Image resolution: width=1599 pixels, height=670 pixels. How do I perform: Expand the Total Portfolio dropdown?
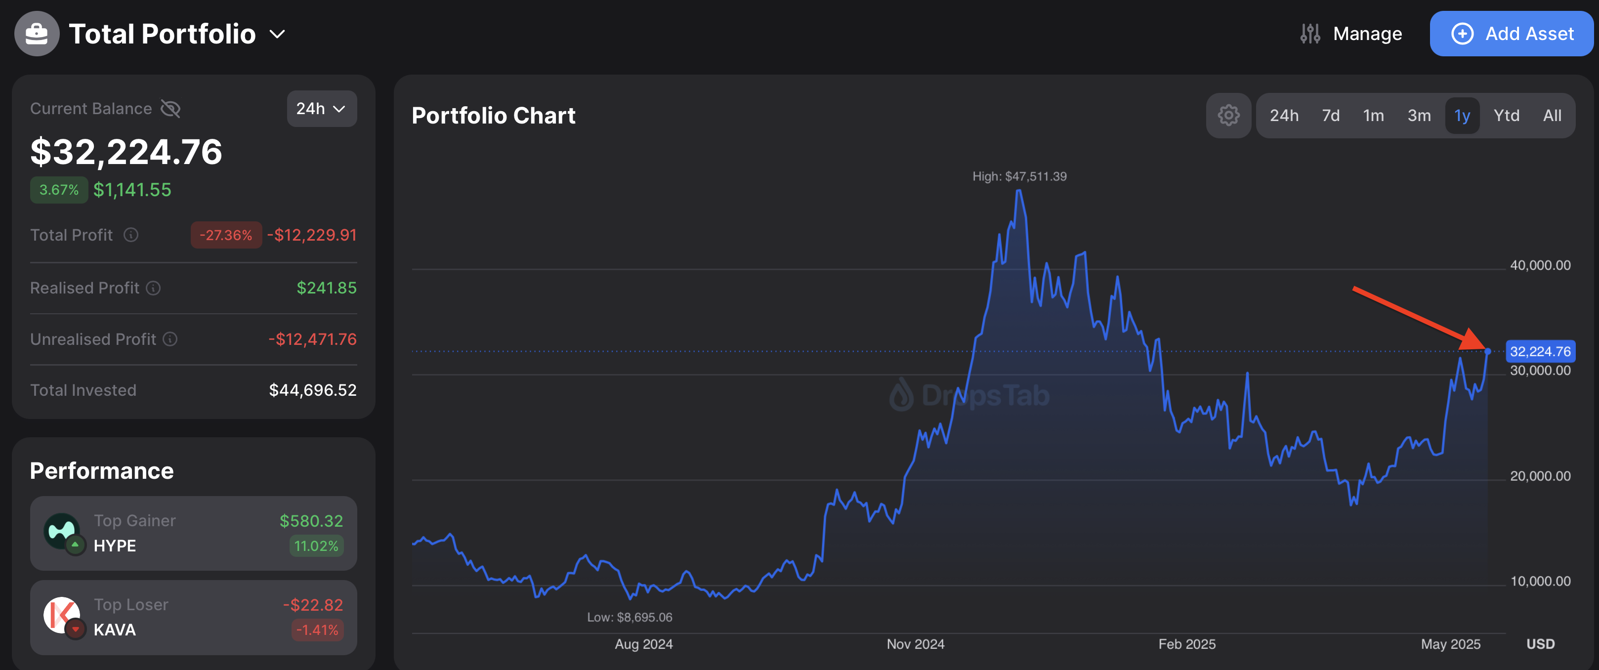[x=278, y=34]
